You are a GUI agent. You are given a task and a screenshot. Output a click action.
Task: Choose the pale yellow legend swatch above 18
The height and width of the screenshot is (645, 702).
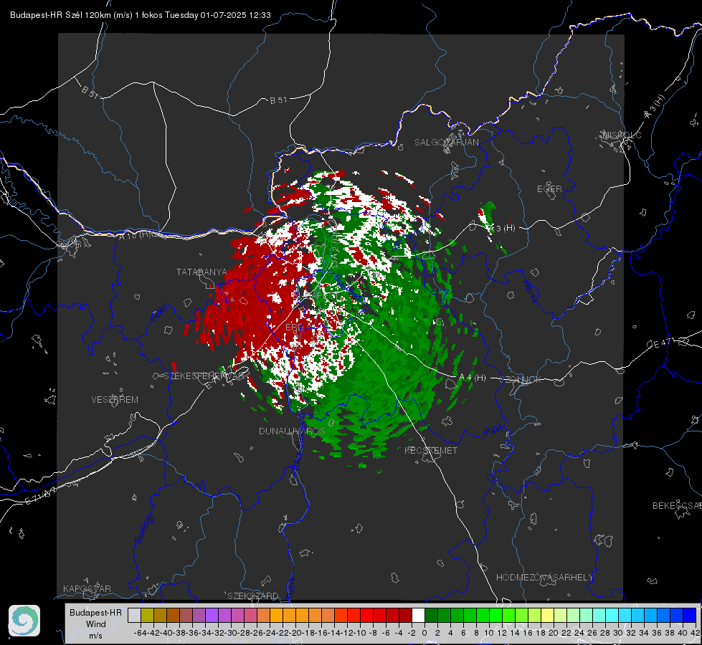click(547, 615)
